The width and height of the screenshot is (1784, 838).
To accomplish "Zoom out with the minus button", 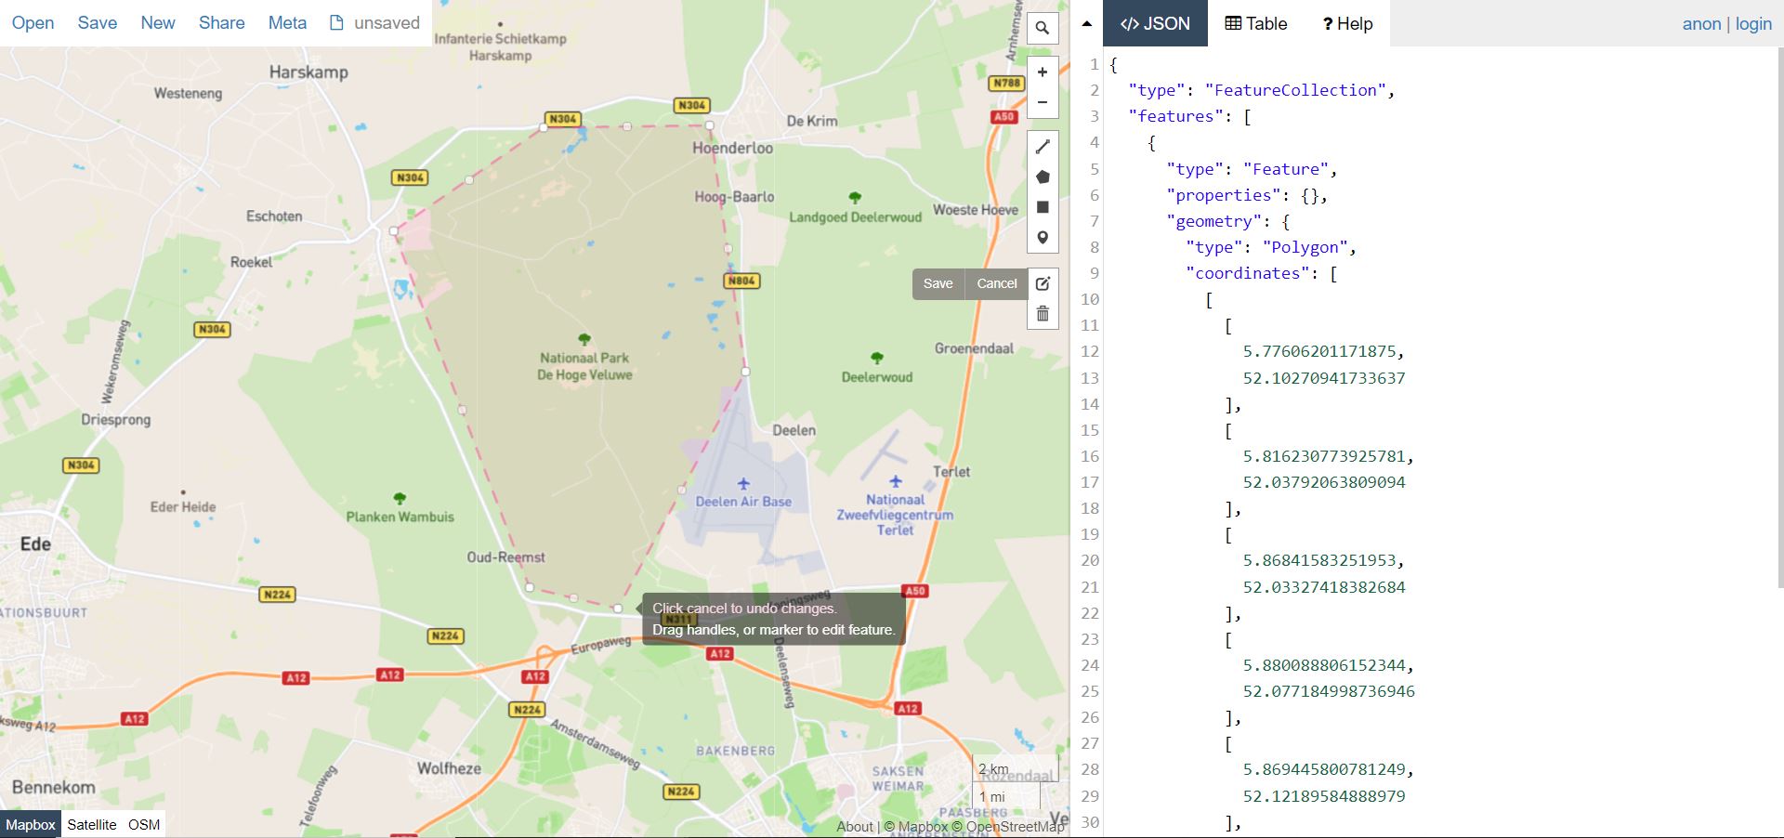I will click(1043, 102).
